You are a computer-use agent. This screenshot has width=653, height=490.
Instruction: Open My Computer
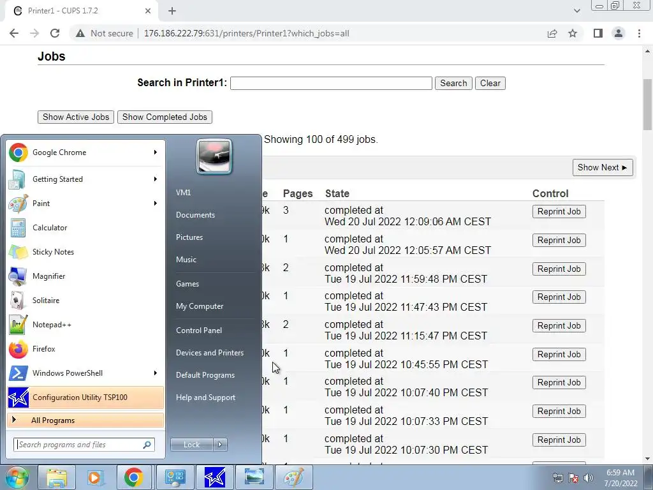[x=200, y=306]
